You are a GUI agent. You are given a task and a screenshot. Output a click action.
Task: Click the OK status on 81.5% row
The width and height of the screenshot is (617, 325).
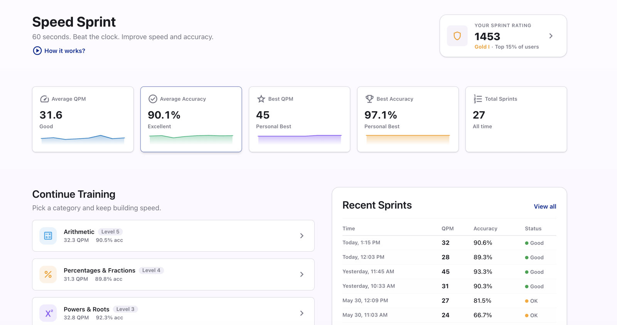(531, 301)
